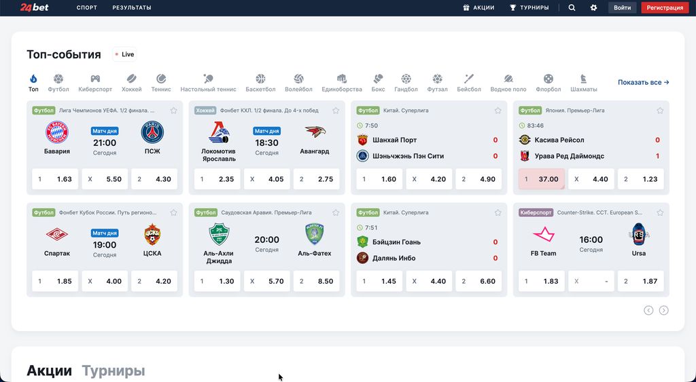Favorite the Аль-Ахли – Аль-Фатех match star

pos(336,213)
